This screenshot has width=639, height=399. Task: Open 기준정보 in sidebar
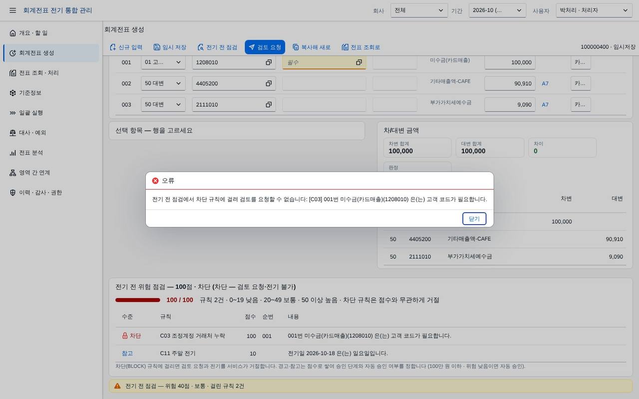click(51, 93)
